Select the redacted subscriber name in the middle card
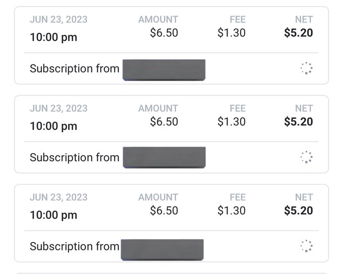 (x=164, y=157)
